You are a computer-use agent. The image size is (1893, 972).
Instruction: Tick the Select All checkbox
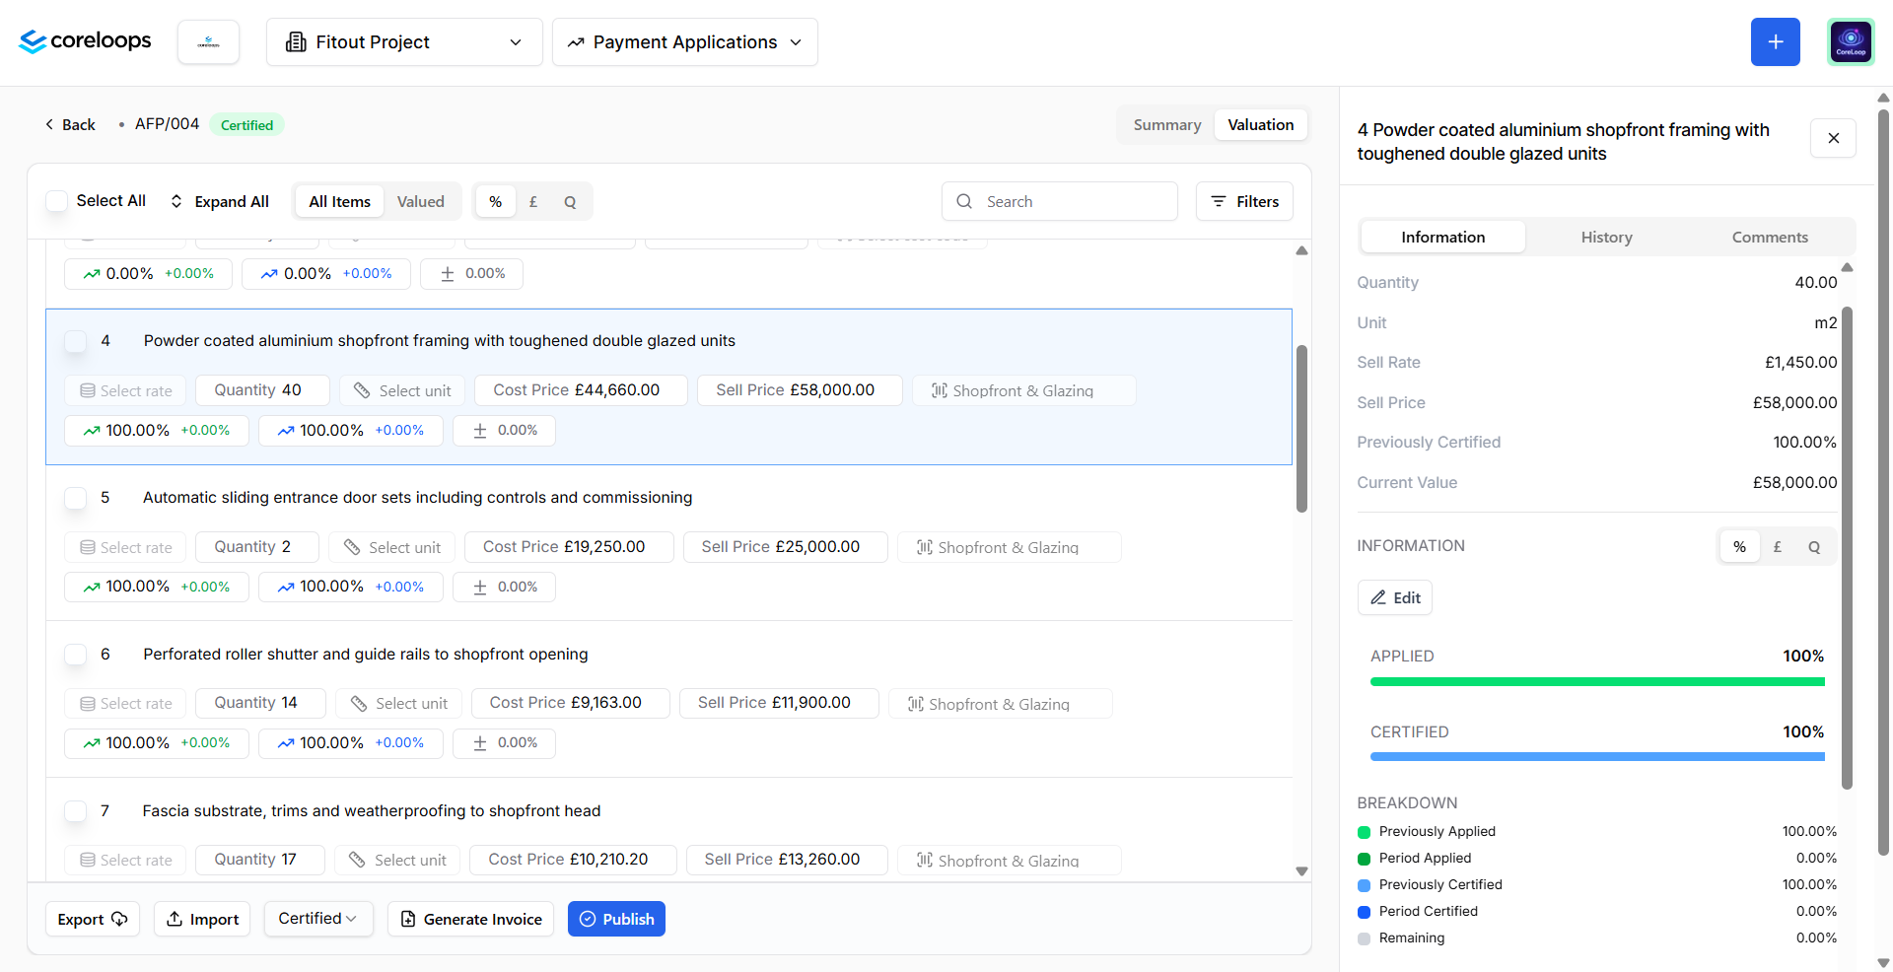(x=57, y=201)
